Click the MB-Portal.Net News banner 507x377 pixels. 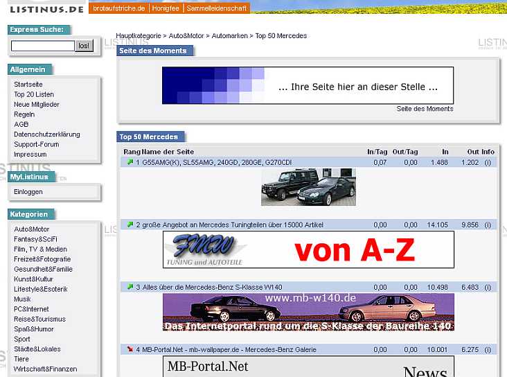tap(308, 367)
